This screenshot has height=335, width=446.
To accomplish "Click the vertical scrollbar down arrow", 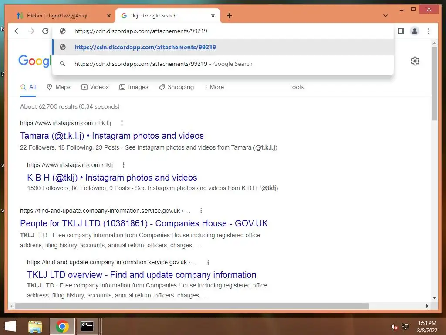I will tap(434, 298).
